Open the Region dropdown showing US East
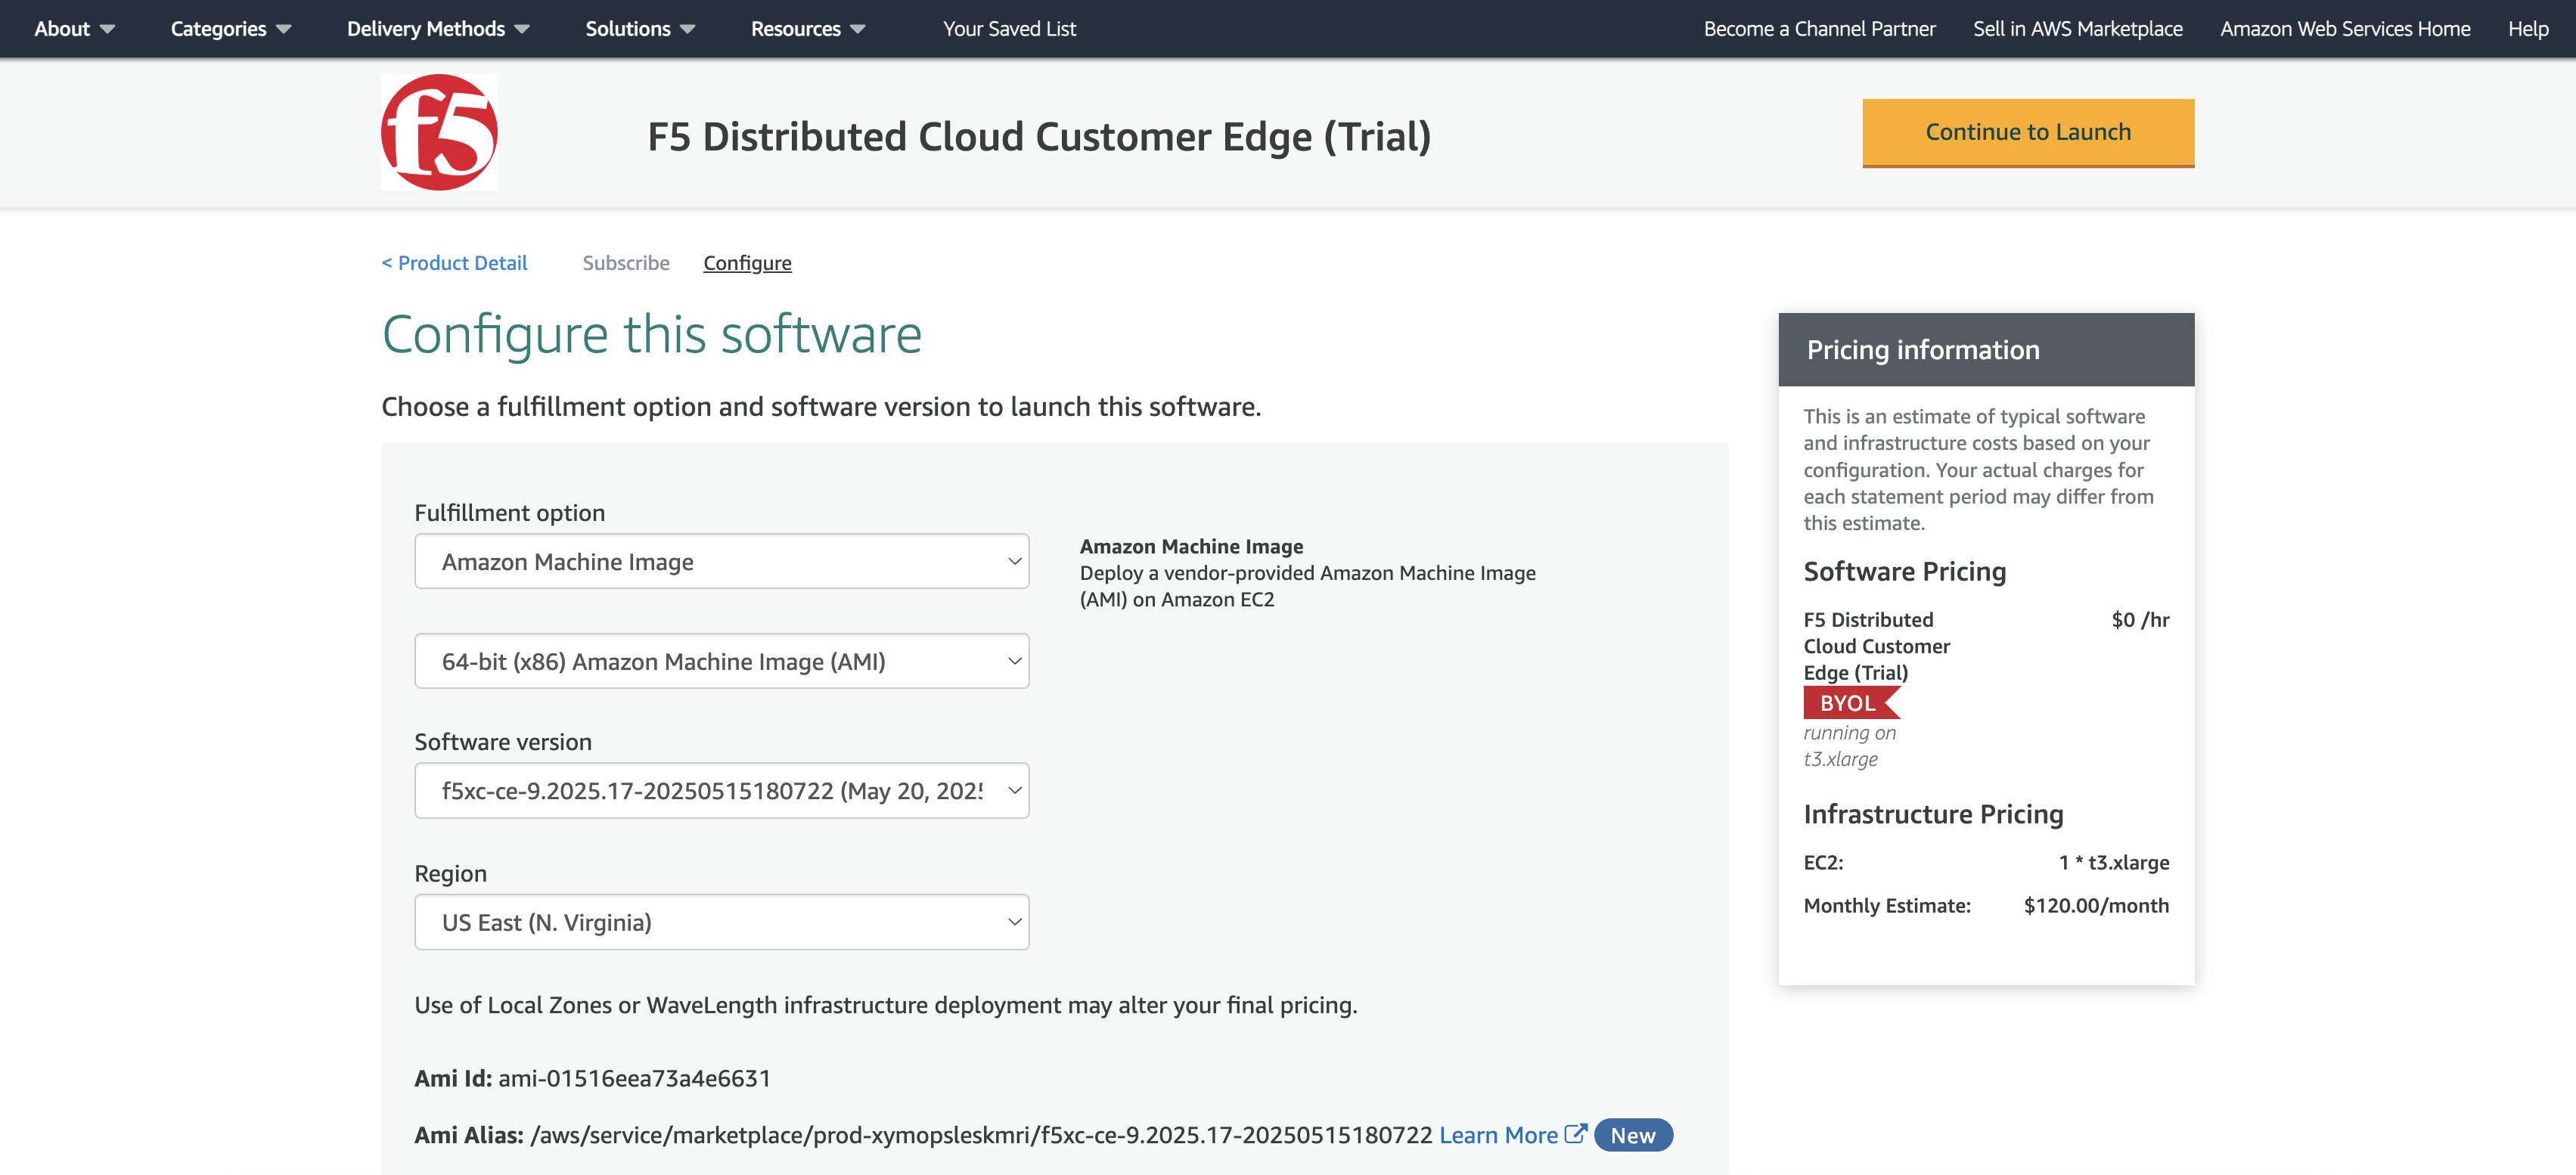Image resolution: width=2576 pixels, height=1175 pixels. 721,922
